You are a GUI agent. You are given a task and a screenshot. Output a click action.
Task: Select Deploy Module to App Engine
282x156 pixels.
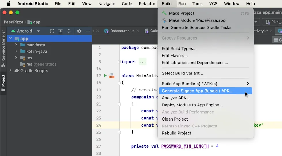pyautogui.click(x=206, y=105)
